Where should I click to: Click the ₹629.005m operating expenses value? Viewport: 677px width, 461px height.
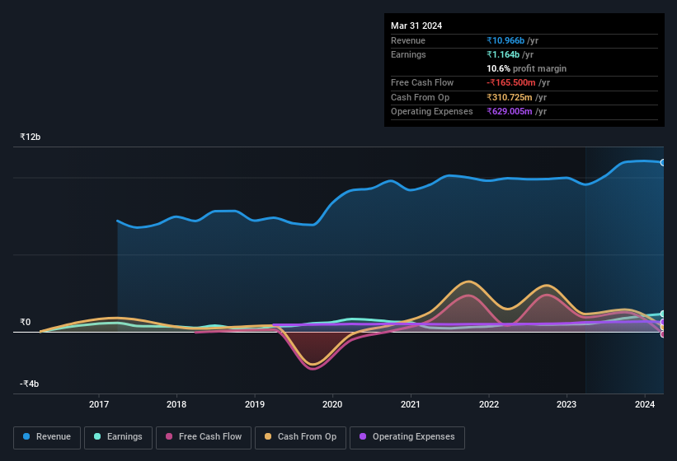click(509, 112)
